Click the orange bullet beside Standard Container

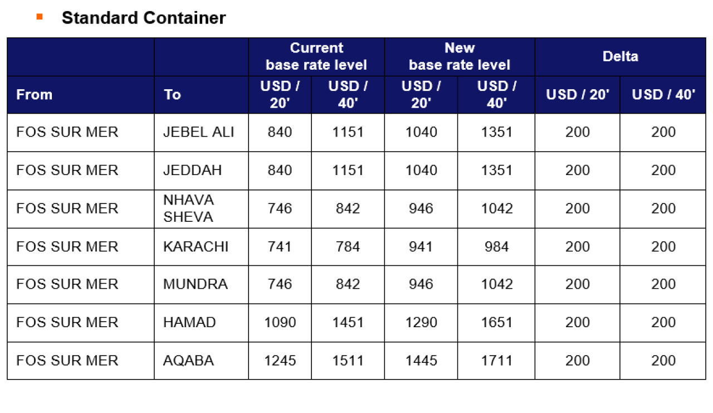pos(39,17)
